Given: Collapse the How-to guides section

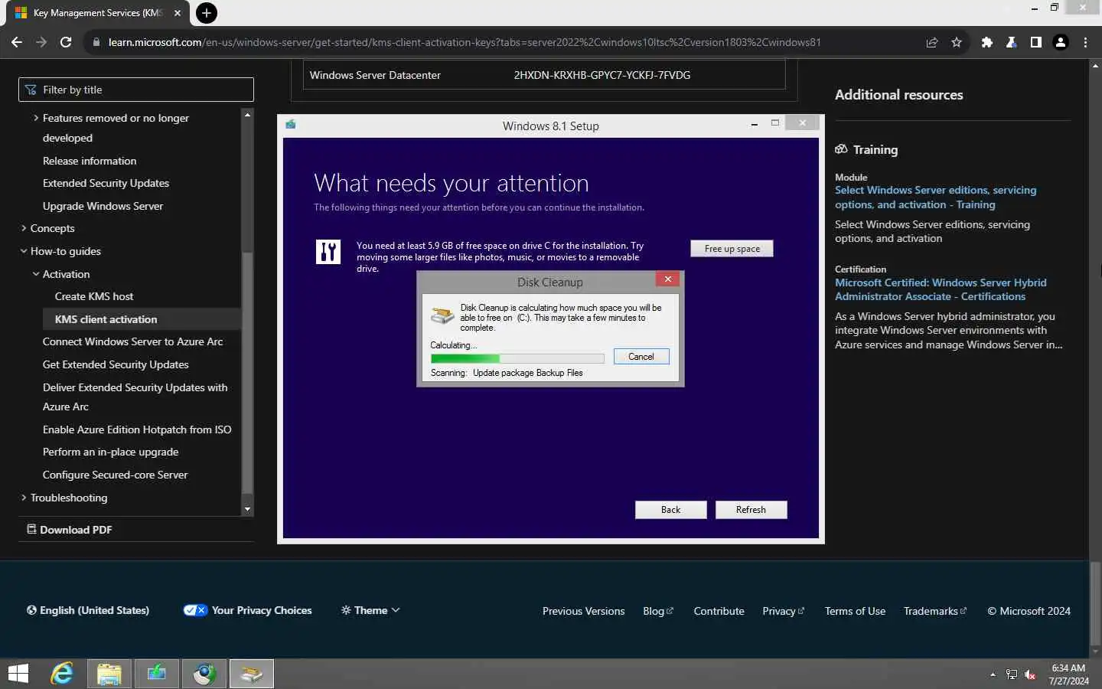Looking at the screenshot, I should 60,251.
